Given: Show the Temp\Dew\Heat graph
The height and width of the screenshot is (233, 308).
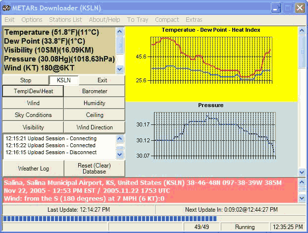Looking at the screenshot, I should click(x=33, y=91).
